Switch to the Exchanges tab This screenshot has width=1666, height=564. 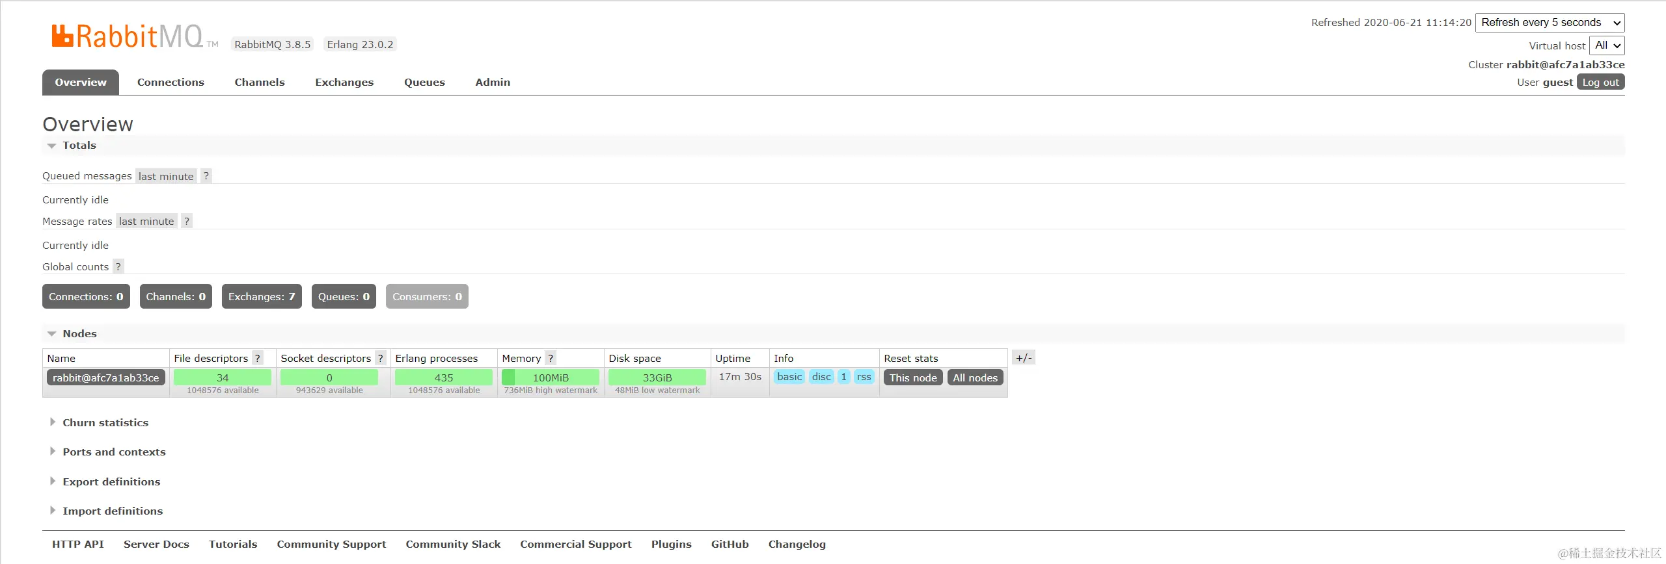(344, 83)
